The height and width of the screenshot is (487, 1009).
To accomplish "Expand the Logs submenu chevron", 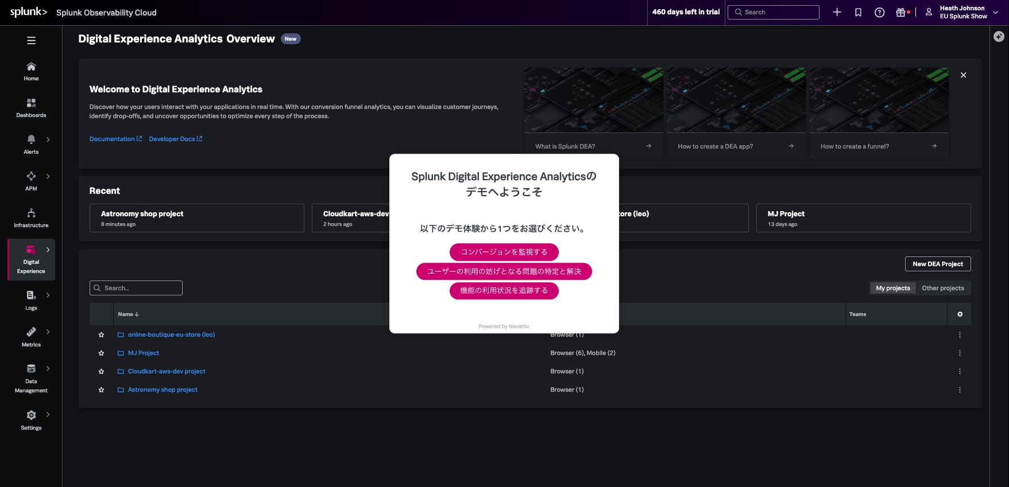I will (48, 295).
